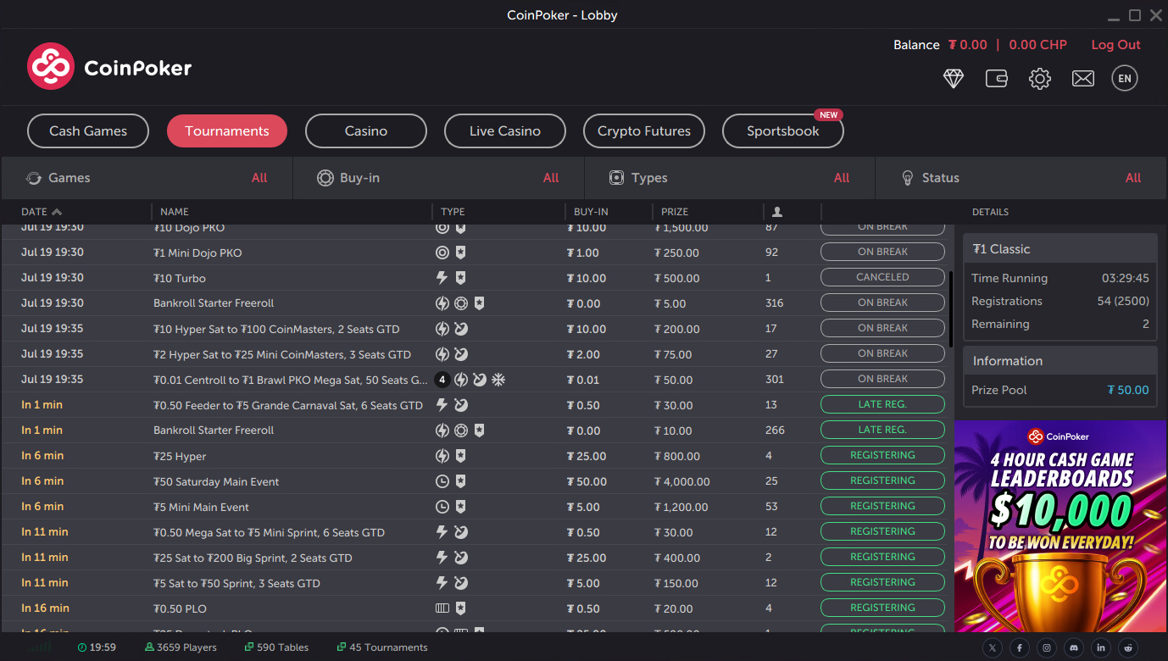Click the X social icon
1168x661 pixels.
coord(993,647)
